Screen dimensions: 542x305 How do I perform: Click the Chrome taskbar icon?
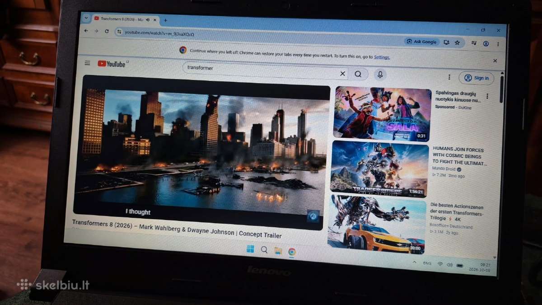pyautogui.click(x=292, y=252)
